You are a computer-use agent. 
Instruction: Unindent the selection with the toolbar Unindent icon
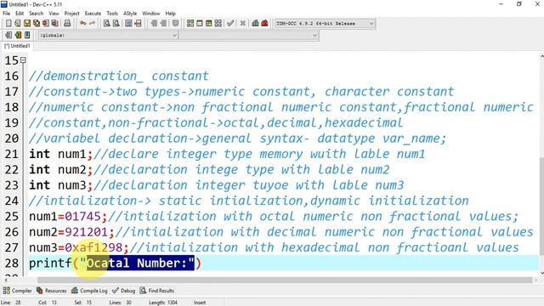point(163,23)
